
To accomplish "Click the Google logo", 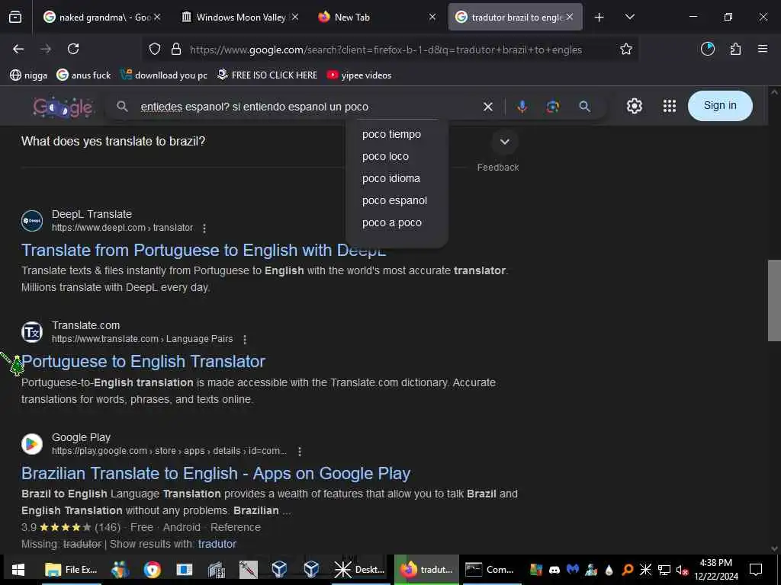I will pyautogui.click(x=63, y=107).
